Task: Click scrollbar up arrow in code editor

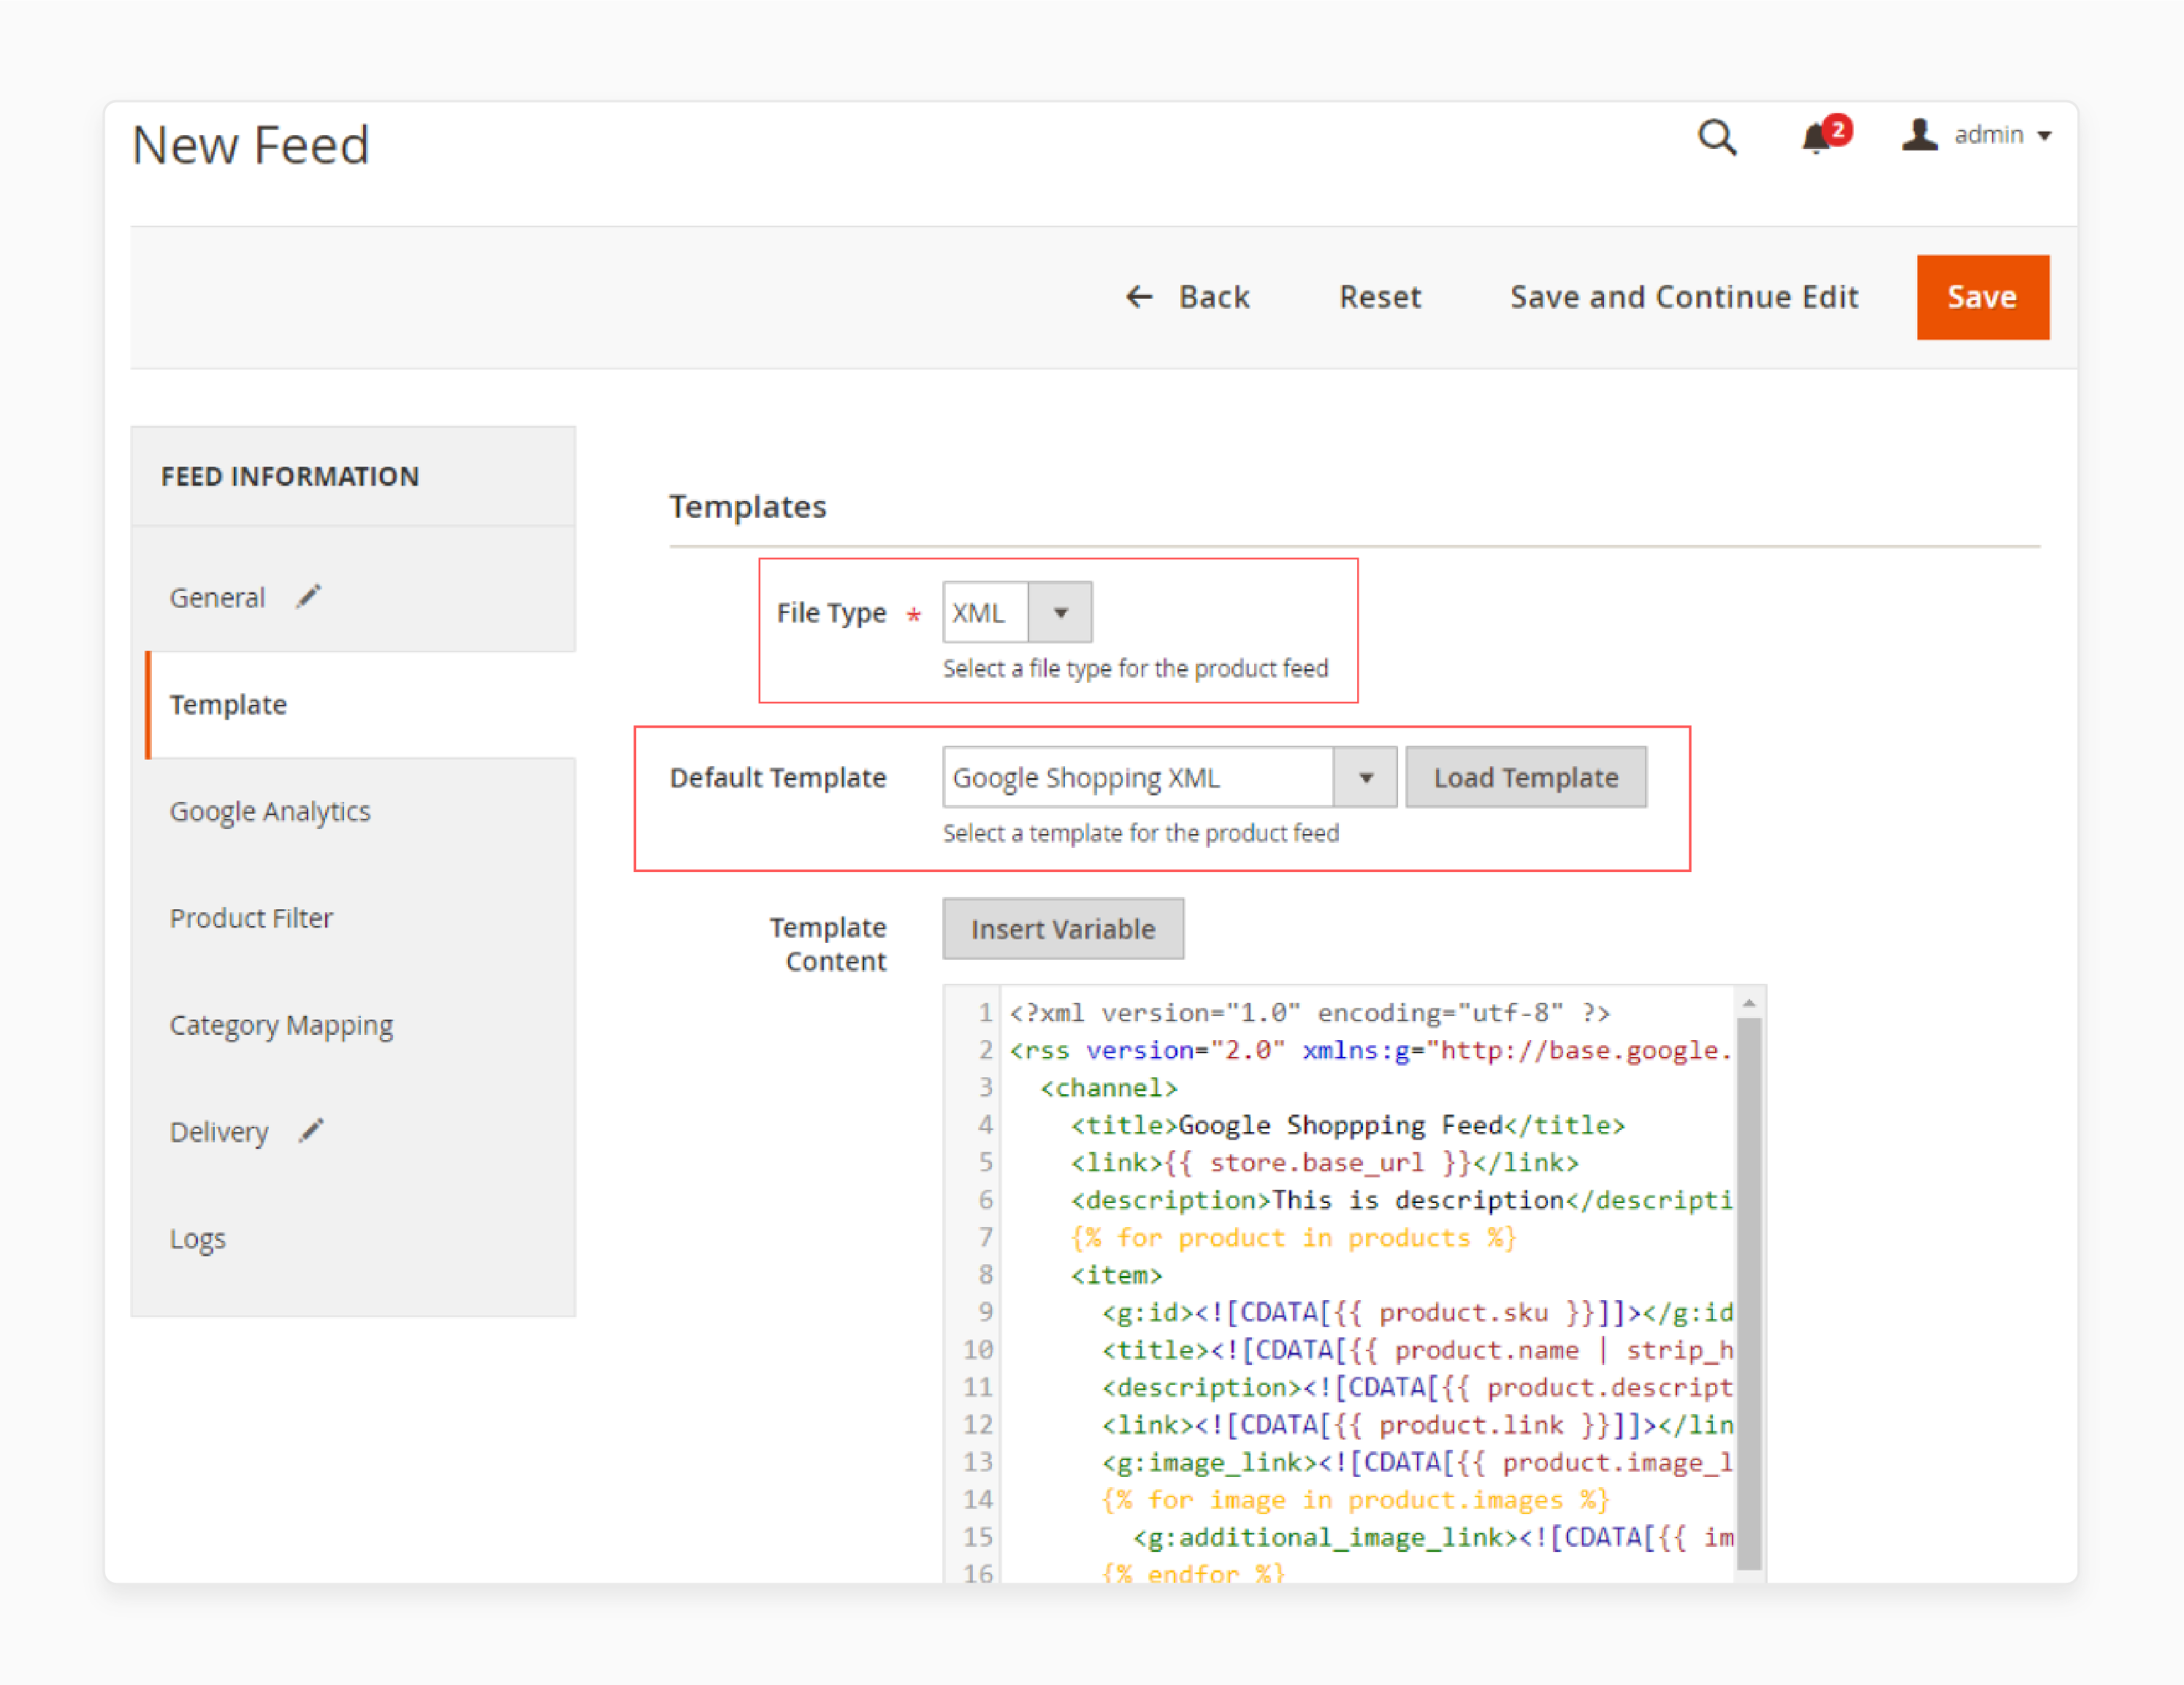Action: click(1749, 1003)
